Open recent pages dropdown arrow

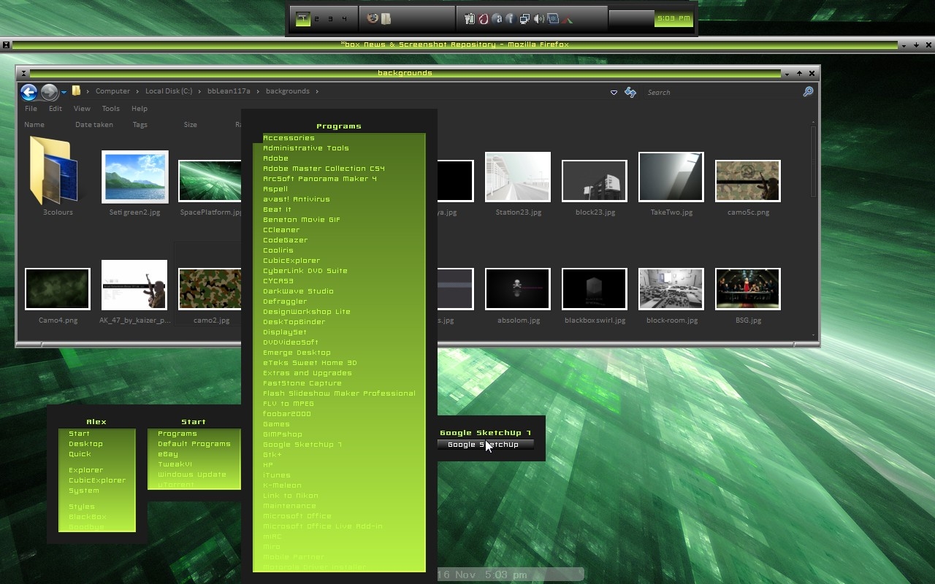(64, 92)
